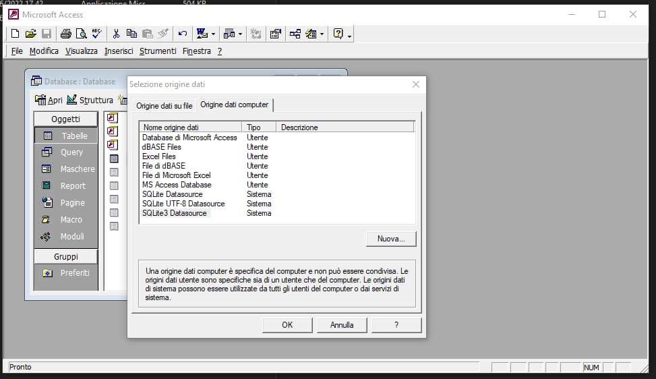Click the Relationships toolbar icon
656x379 pixels.
click(x=295, y=34)
